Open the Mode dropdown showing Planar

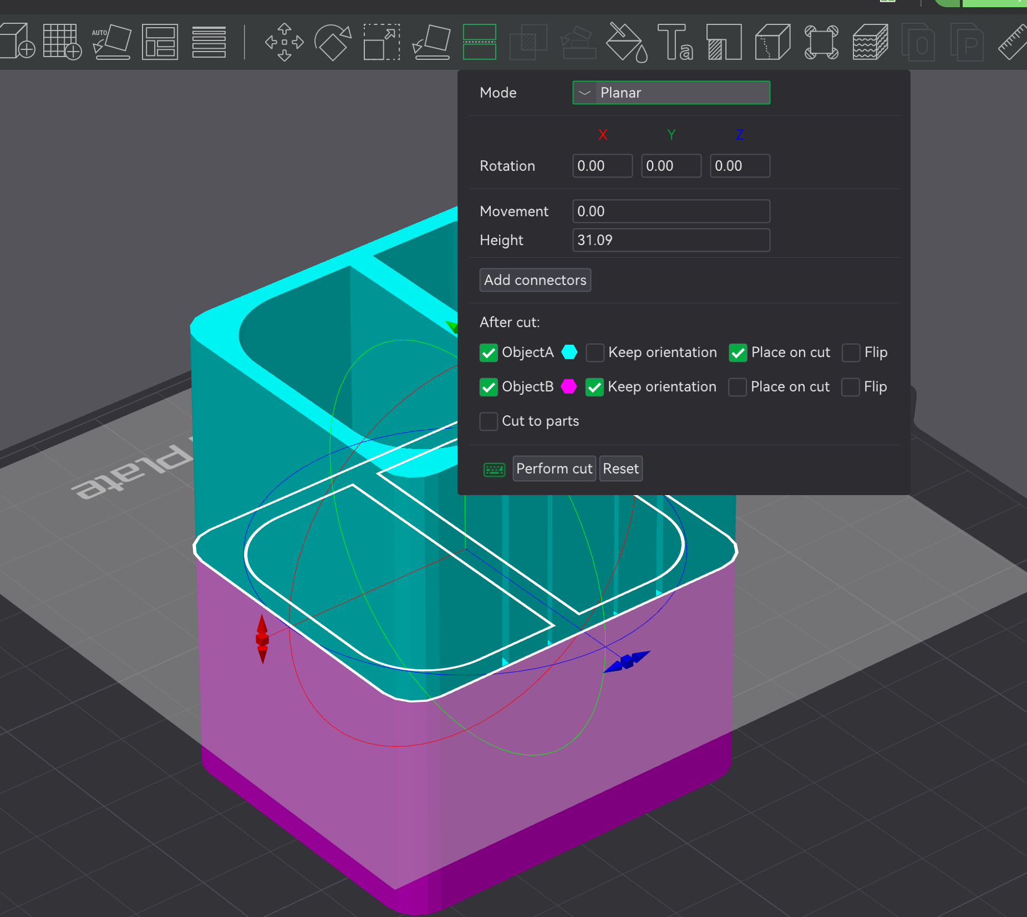point(671,93)
